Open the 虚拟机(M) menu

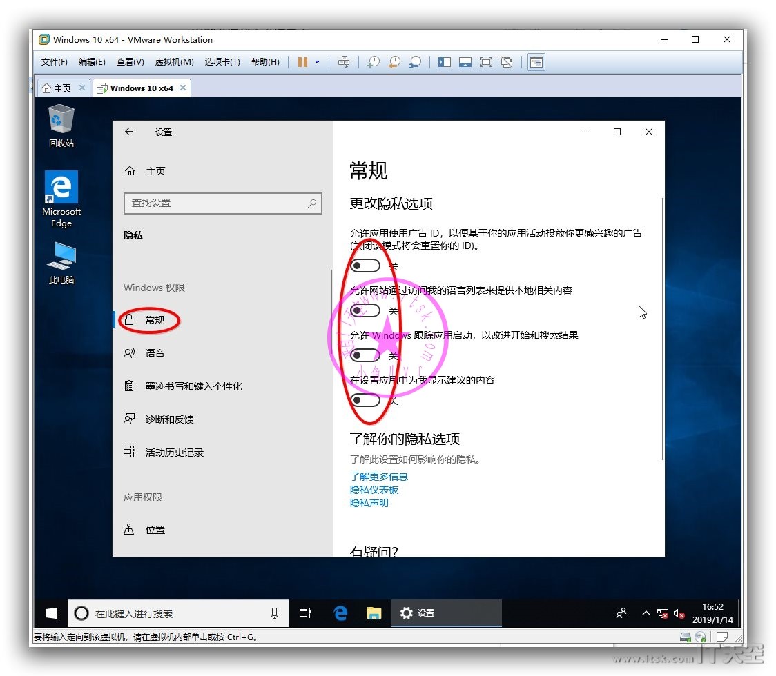coord(174,62)
